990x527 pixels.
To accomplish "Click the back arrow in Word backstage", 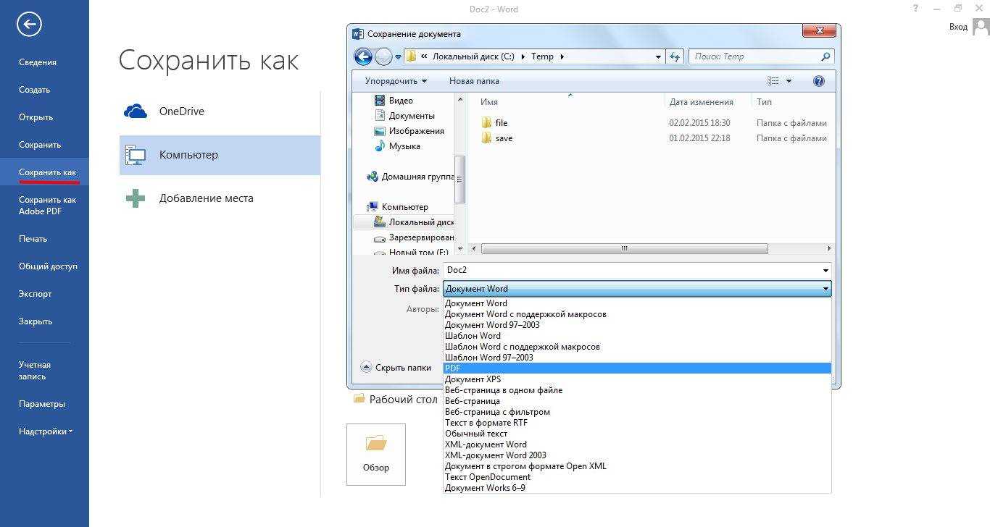I will click(x=29, y=24).
